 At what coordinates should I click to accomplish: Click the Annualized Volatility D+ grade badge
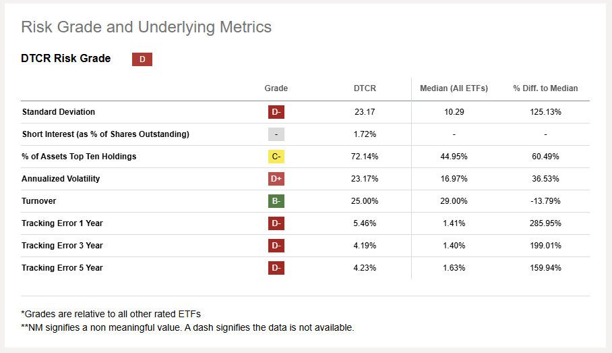click(x=276, y=179)
